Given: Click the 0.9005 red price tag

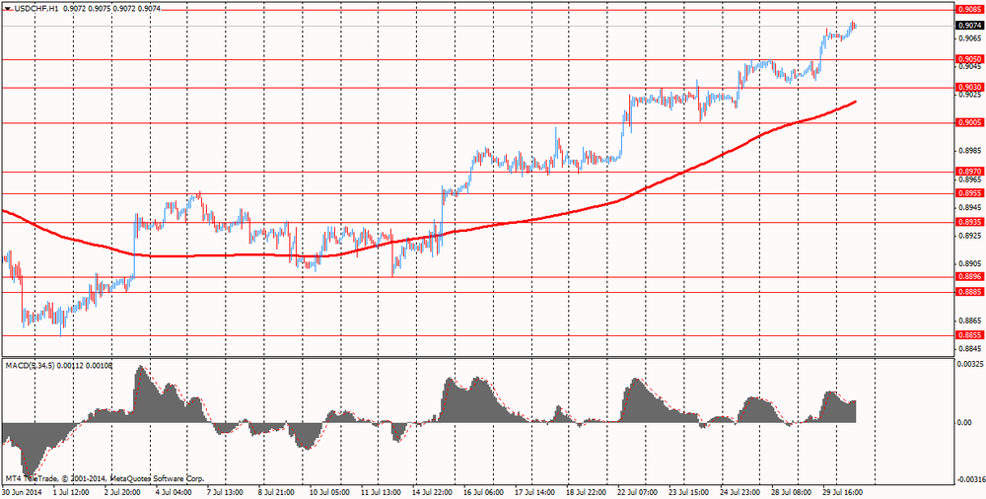Looking at the screenshot, I should (x=968, y=123).
